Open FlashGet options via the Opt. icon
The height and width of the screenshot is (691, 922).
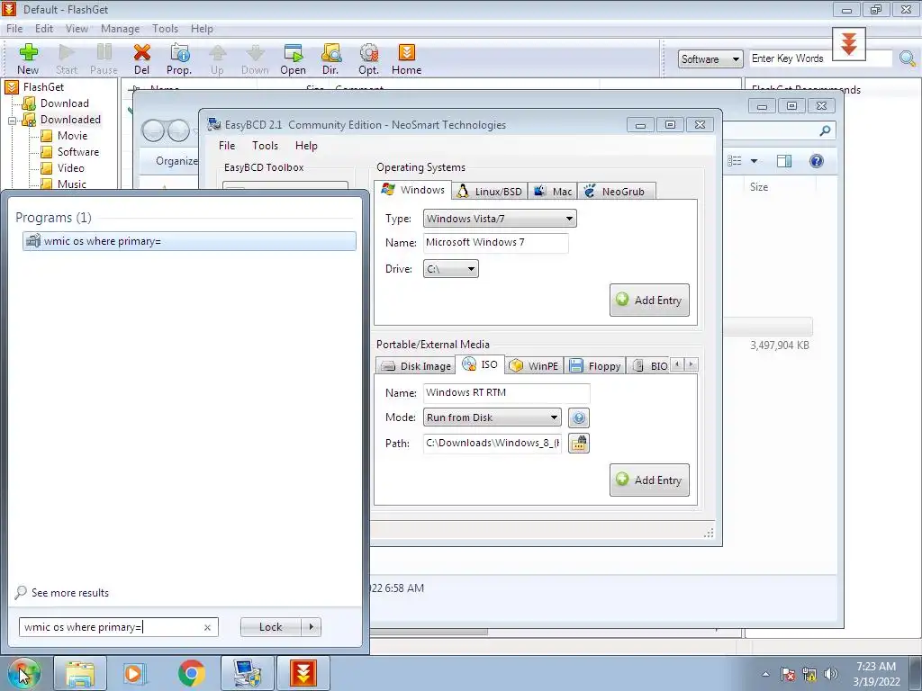[x=368, y=58]
